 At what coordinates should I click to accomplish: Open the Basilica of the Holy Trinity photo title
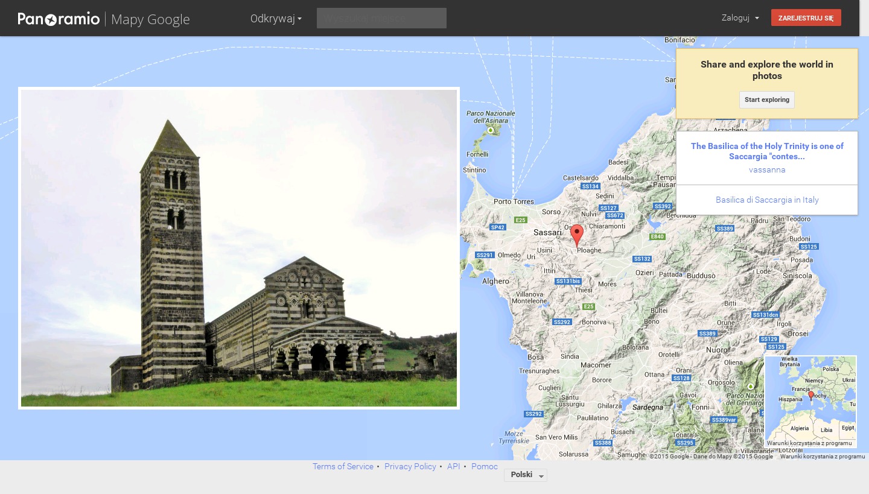(767, 151)
